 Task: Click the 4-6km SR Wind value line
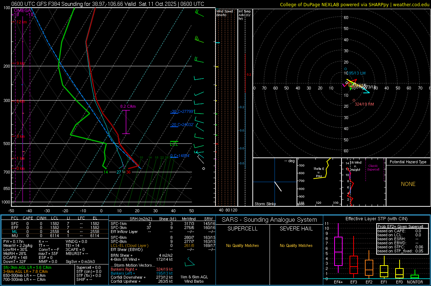[142, 259]
